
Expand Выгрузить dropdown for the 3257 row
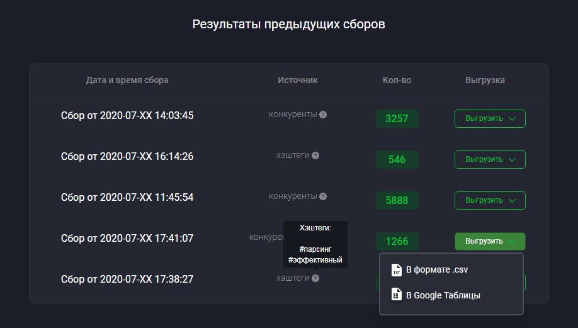490,118
